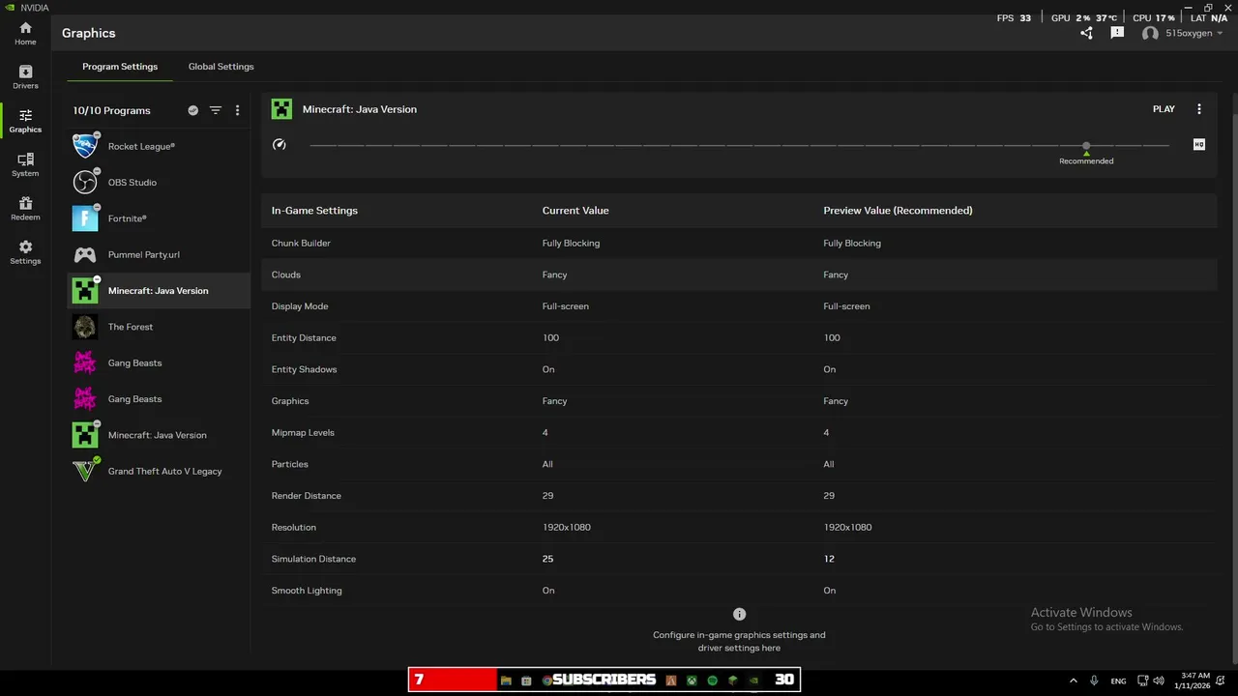Show hidden system tray icons
This screenshot has height=696, width=1238.
tap(1073, 681)
